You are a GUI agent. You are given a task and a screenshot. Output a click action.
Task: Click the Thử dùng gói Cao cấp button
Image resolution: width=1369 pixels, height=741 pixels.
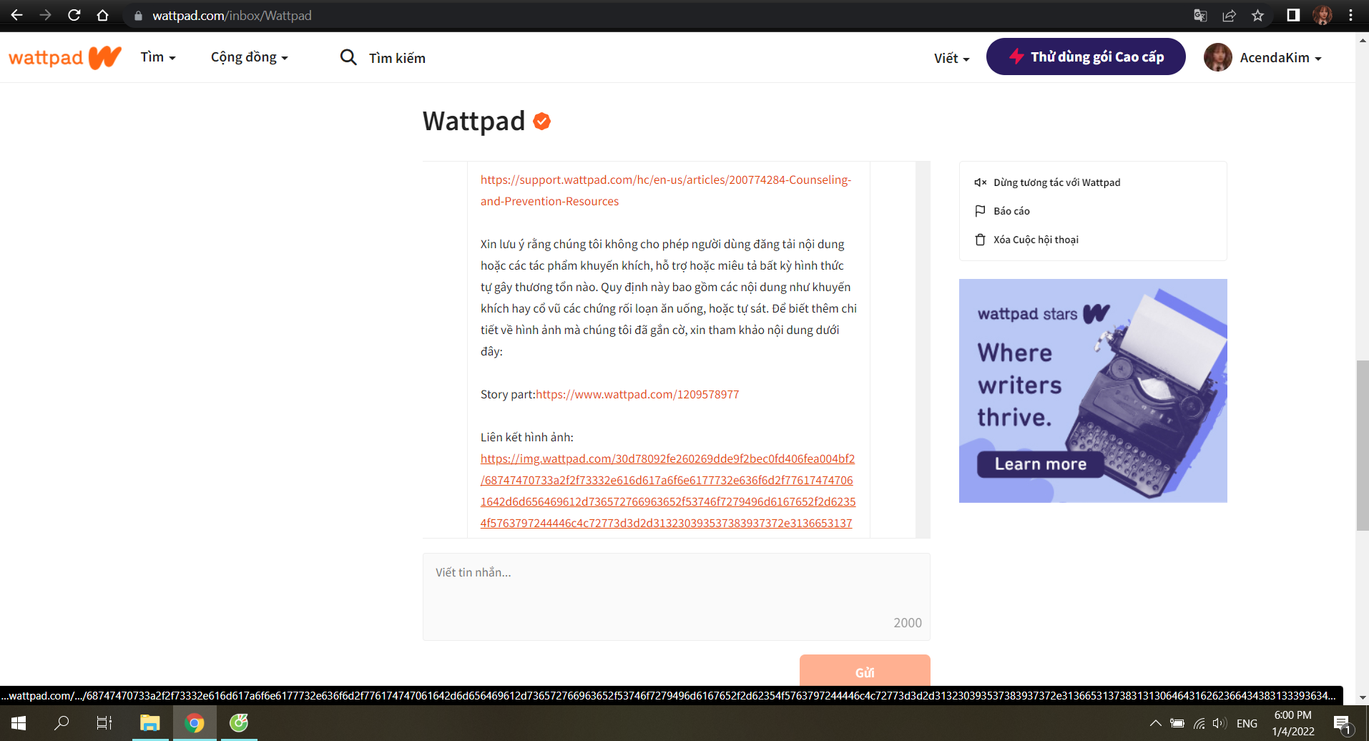(x=1086, y=57)
